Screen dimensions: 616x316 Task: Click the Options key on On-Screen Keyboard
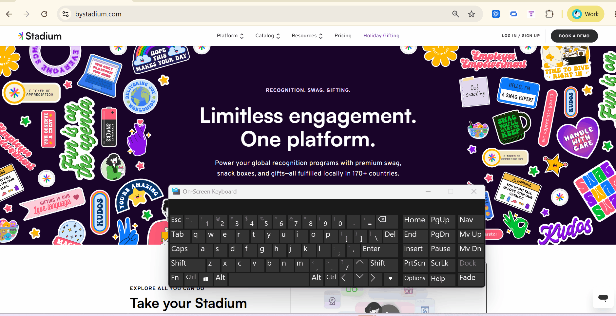415,279
